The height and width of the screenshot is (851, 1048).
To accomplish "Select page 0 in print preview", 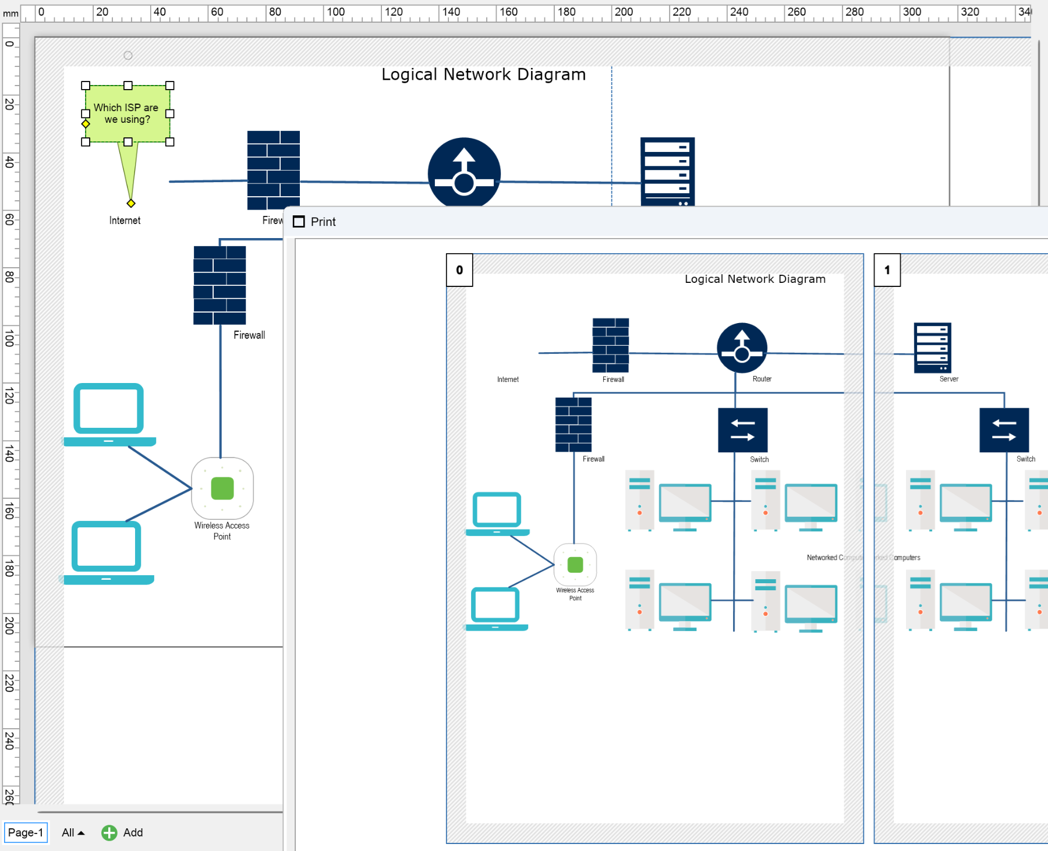I will (459, 270).
